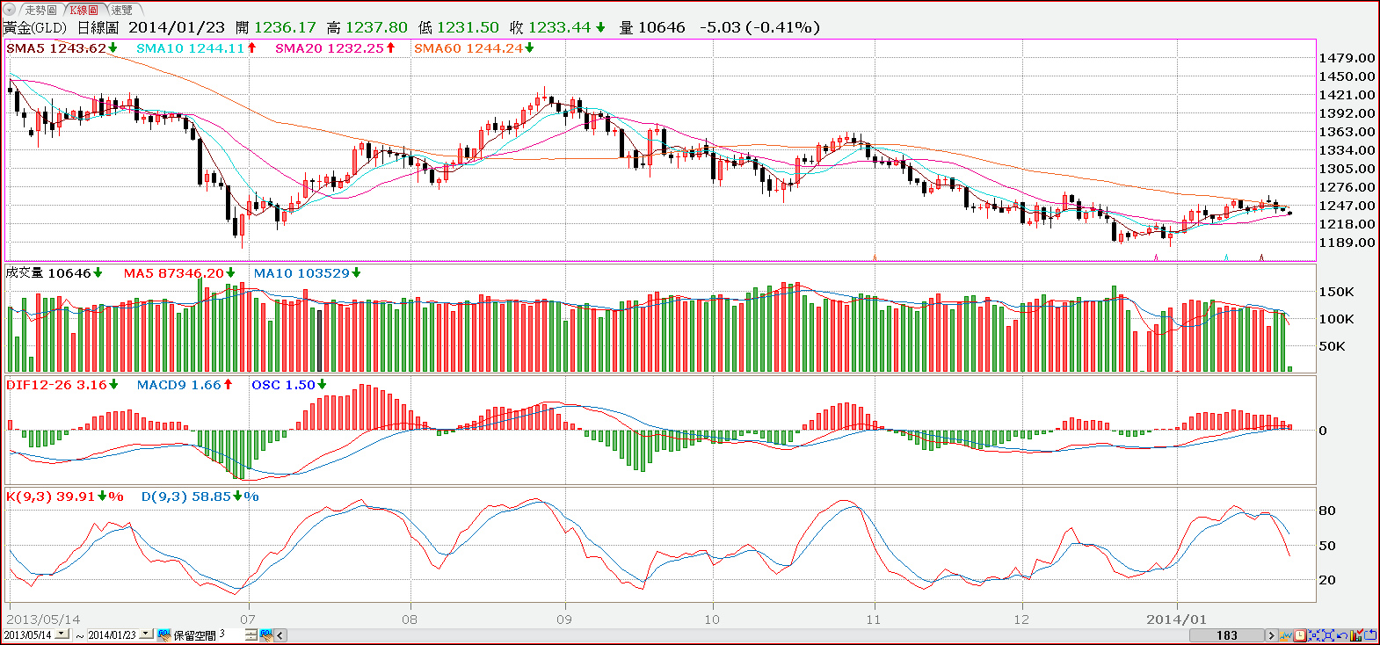This screenshot has height=645, width=1380.
Task: Click the scroll left arrow button
Action: click(x=280, y=634)
